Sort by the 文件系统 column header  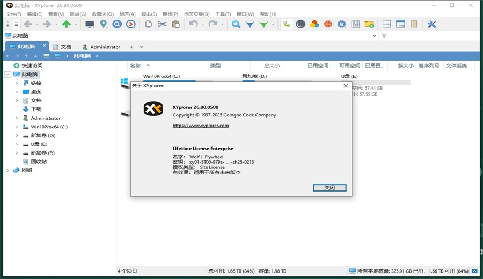456,65
